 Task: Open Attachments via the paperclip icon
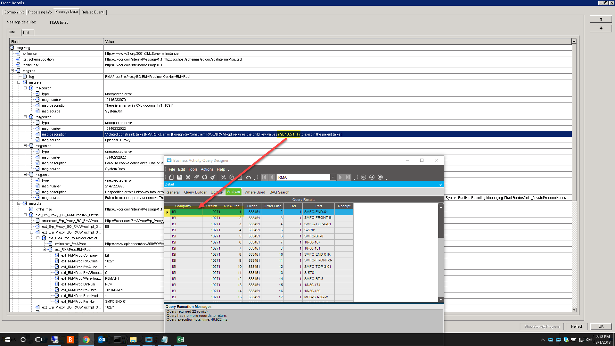196,177
